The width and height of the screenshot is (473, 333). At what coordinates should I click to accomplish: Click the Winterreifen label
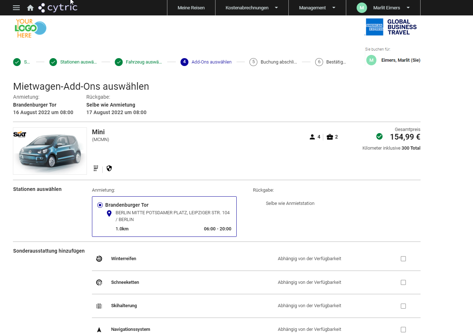coord(124,259)
